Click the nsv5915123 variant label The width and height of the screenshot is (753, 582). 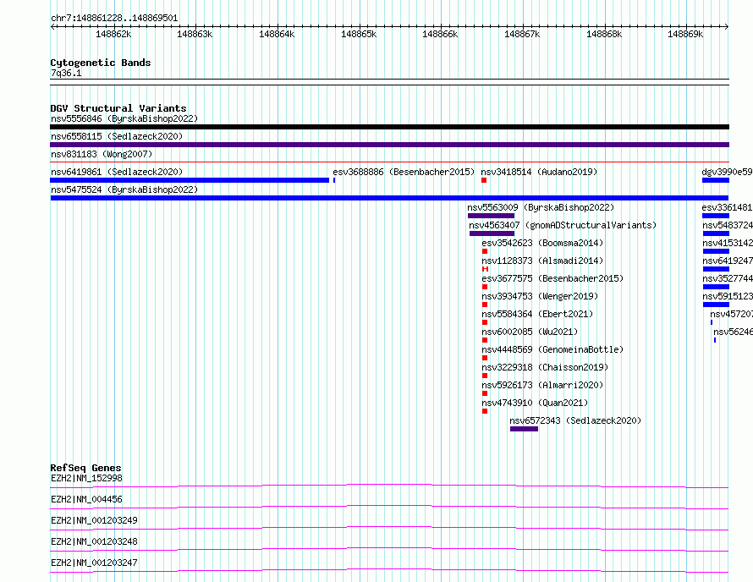(728, 296)
